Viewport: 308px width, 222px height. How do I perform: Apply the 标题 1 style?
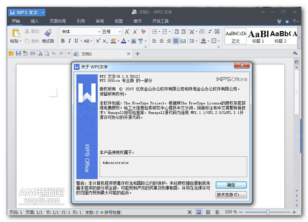point(258,36)
